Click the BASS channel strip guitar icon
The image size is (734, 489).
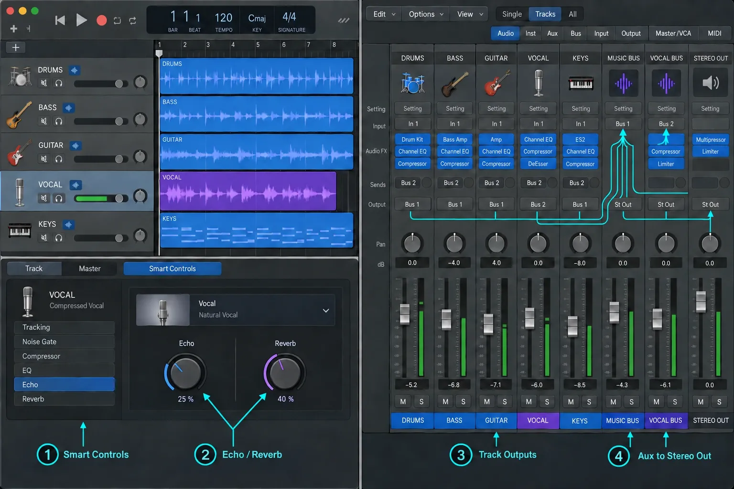tap(454, 83)
